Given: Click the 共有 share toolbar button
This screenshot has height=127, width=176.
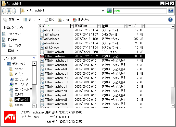Looking at the screenshot, I should click(x=63, y=20).
